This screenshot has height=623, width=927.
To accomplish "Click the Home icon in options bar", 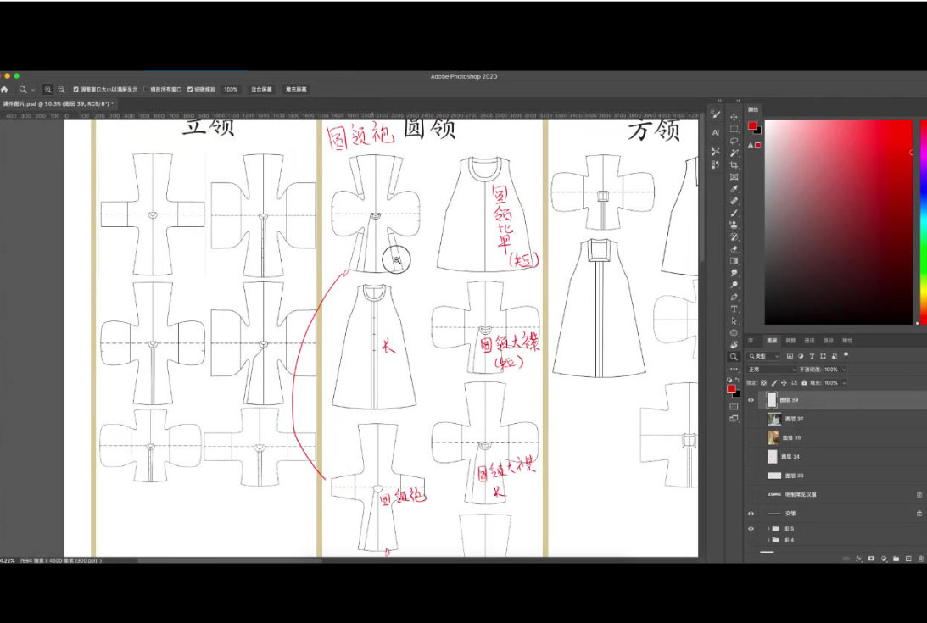I will [x=5, y=90].
